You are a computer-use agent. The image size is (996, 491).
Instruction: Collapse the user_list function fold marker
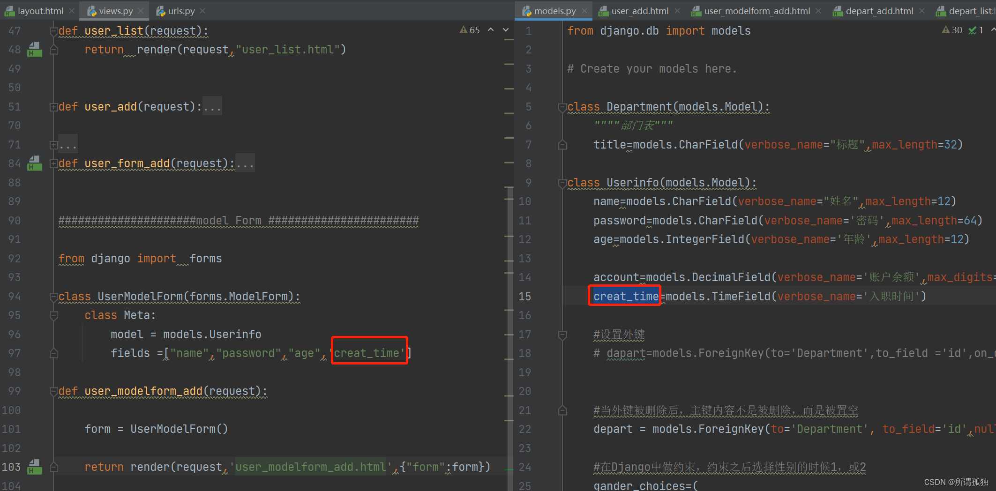coord(53,31)
